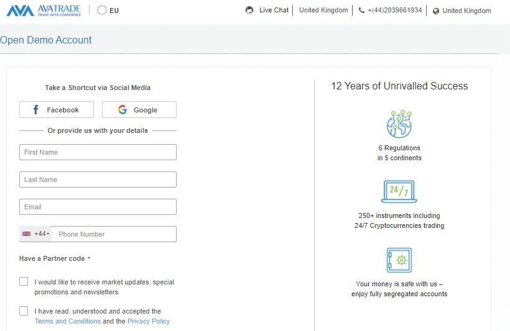The image size is (510, 331).
Task: Expand the Have a Partner code section
Action: 55,258
